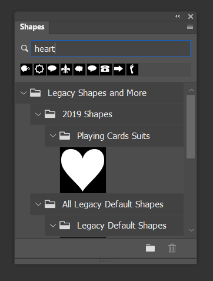
Task: Click the vertical scrollbar thumb
Action: tap(191, 127)
